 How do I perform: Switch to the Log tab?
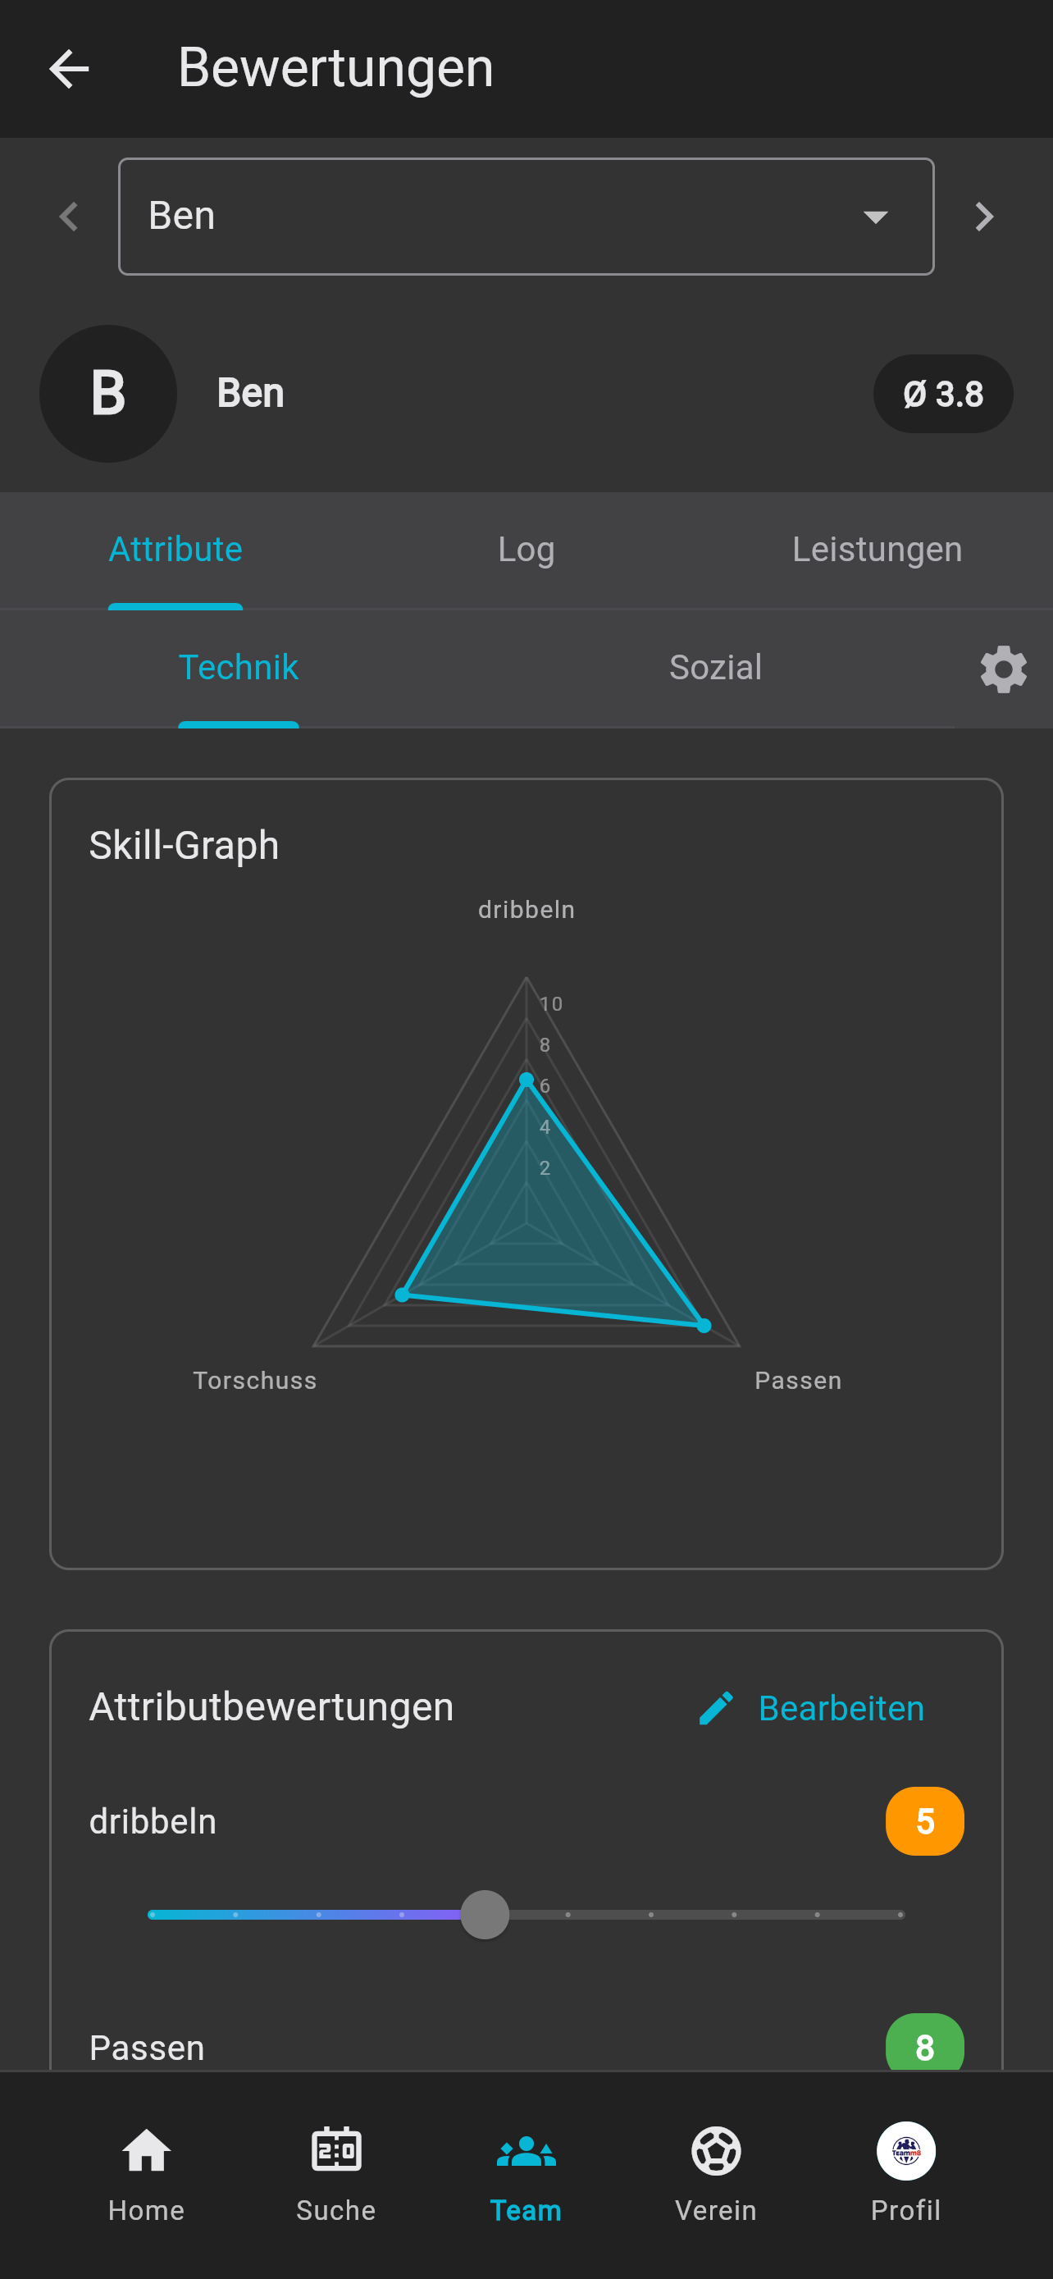point(526,550)
